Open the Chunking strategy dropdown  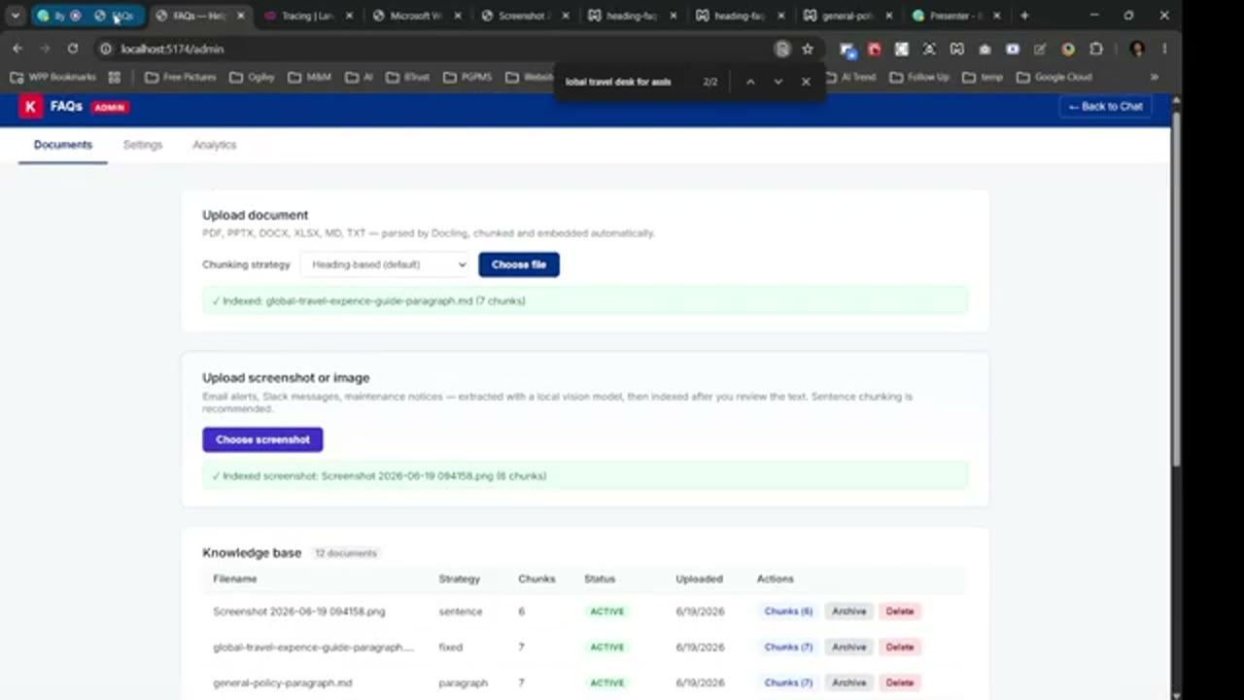click(x=386, y=264)
